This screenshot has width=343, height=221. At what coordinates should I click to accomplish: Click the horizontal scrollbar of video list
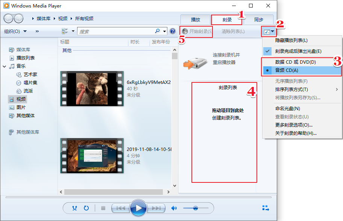click(114, 192)
